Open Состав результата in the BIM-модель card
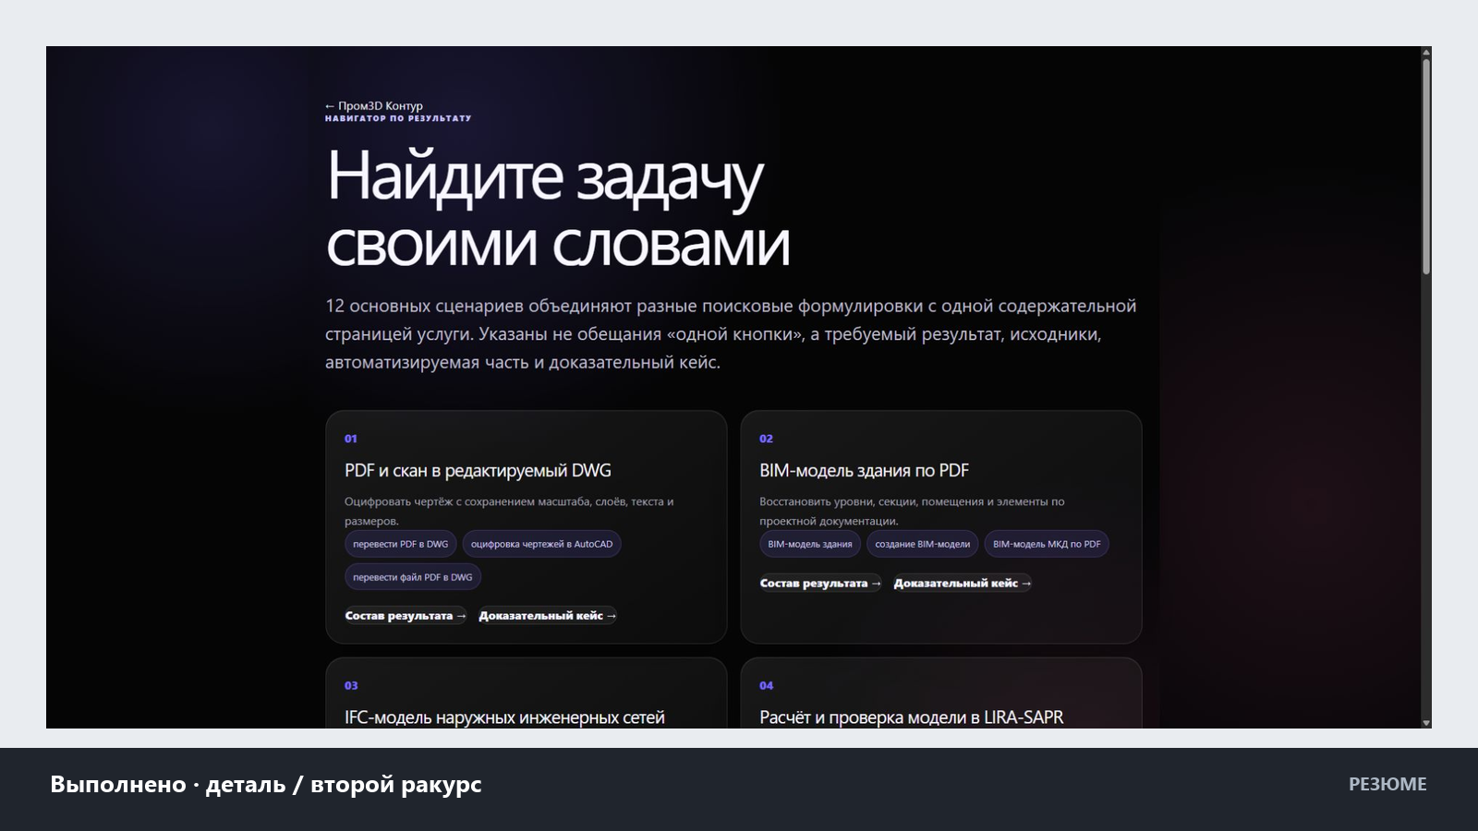Screen dimensions: 1478x831 coord(820,583)
